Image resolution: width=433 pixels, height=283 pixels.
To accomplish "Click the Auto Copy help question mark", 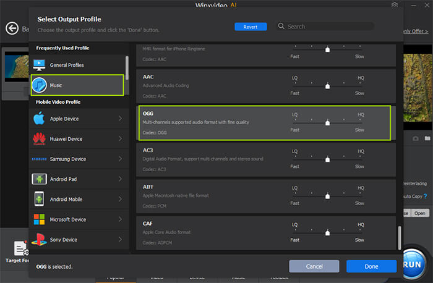I will click(x=426, y=196).
